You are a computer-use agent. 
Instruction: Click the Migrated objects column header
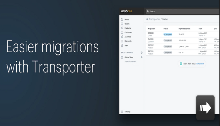pyautogui.click(x=184, y=29)
